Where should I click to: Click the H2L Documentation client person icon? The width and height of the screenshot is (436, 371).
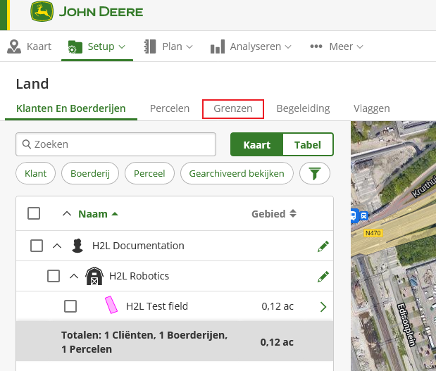[x=77, y=246]
